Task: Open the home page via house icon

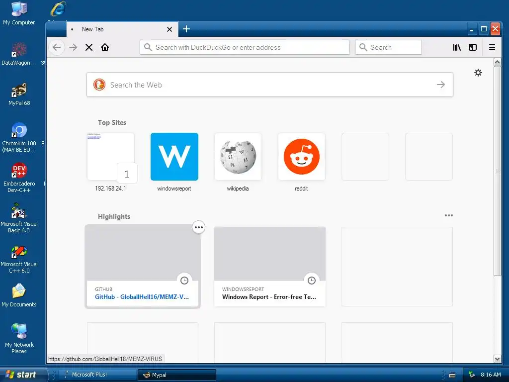Action: (105, 47)
